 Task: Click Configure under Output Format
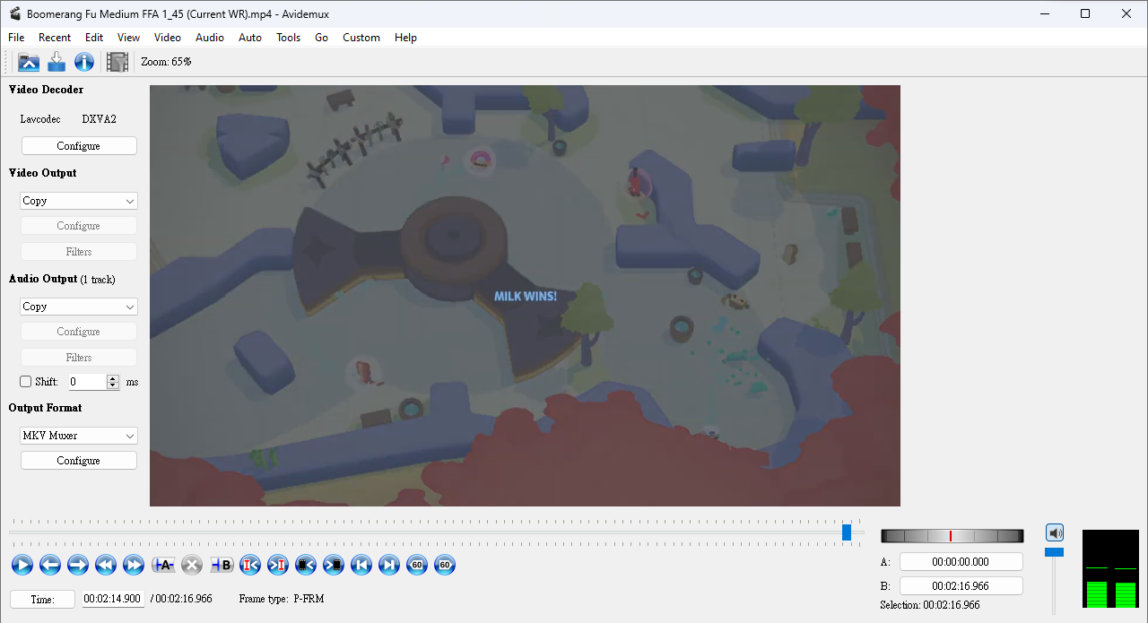click(79, 461)
